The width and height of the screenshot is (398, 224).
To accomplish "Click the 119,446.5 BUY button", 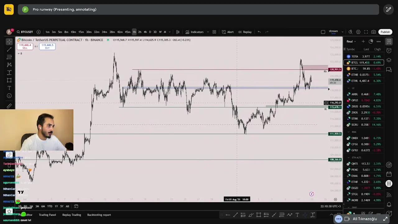I will [47, 46].
